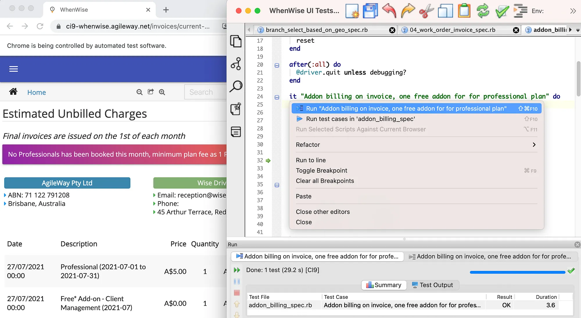Click the Copy icon in toolbar
581x318 pixels.
(445, 11)
